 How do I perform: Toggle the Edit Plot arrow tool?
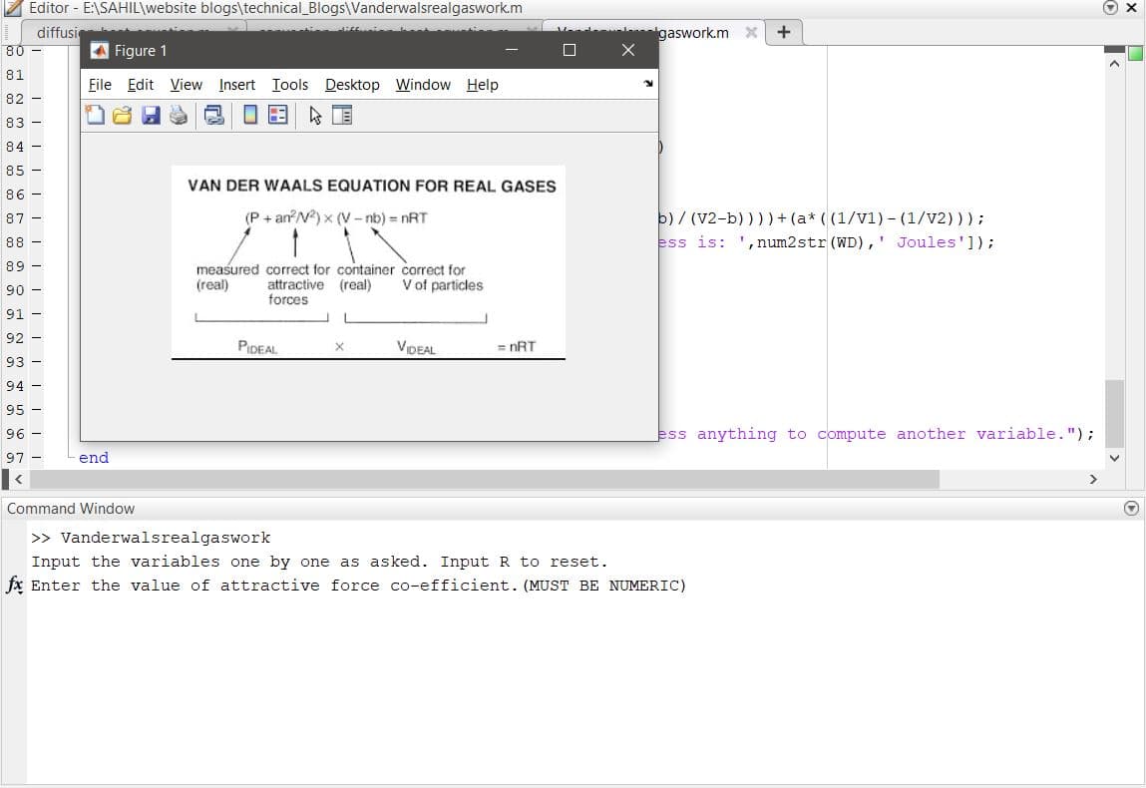point(315,116)
